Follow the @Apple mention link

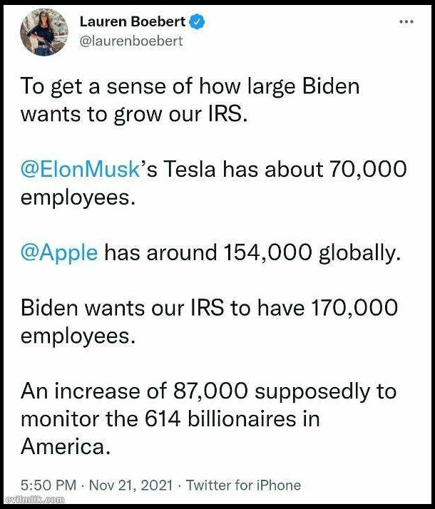point(59,253)
